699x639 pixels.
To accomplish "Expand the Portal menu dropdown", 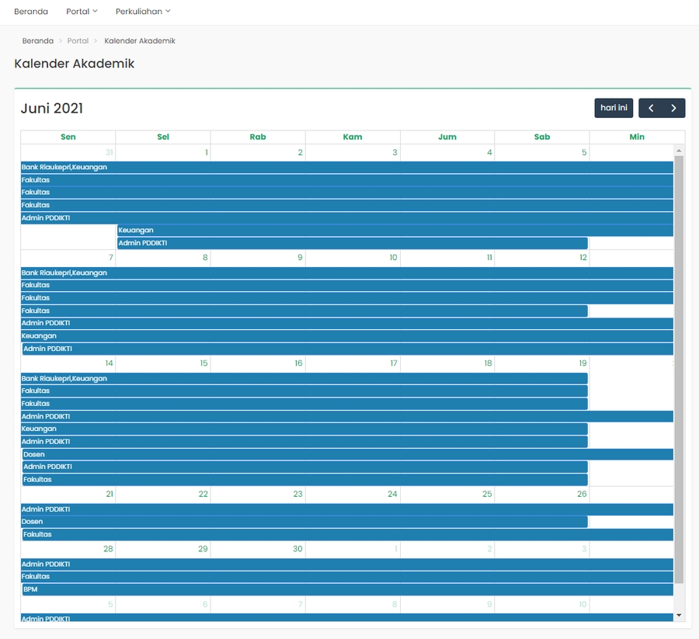I will point(82,12).
